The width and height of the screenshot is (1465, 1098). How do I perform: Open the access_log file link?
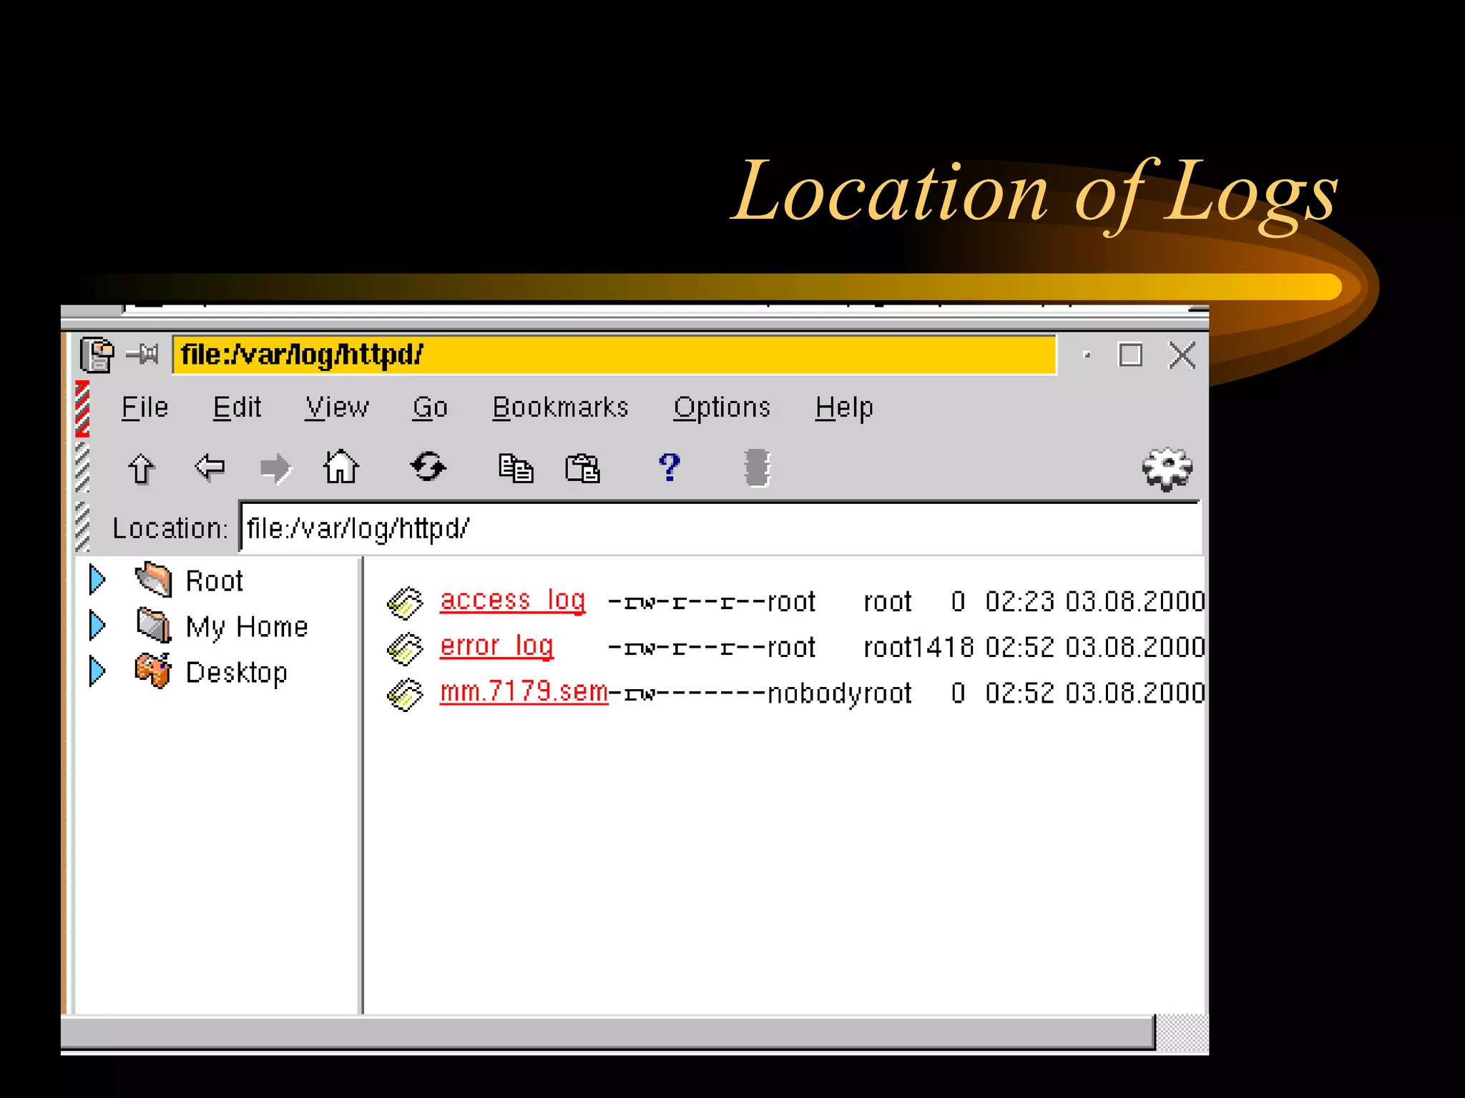coord(513,600)
